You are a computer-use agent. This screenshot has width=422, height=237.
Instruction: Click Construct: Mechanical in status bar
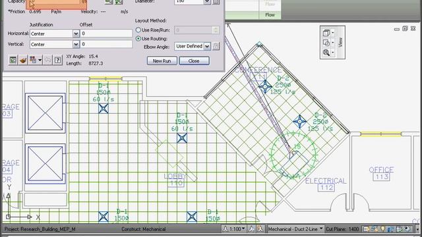coord(144,229)
